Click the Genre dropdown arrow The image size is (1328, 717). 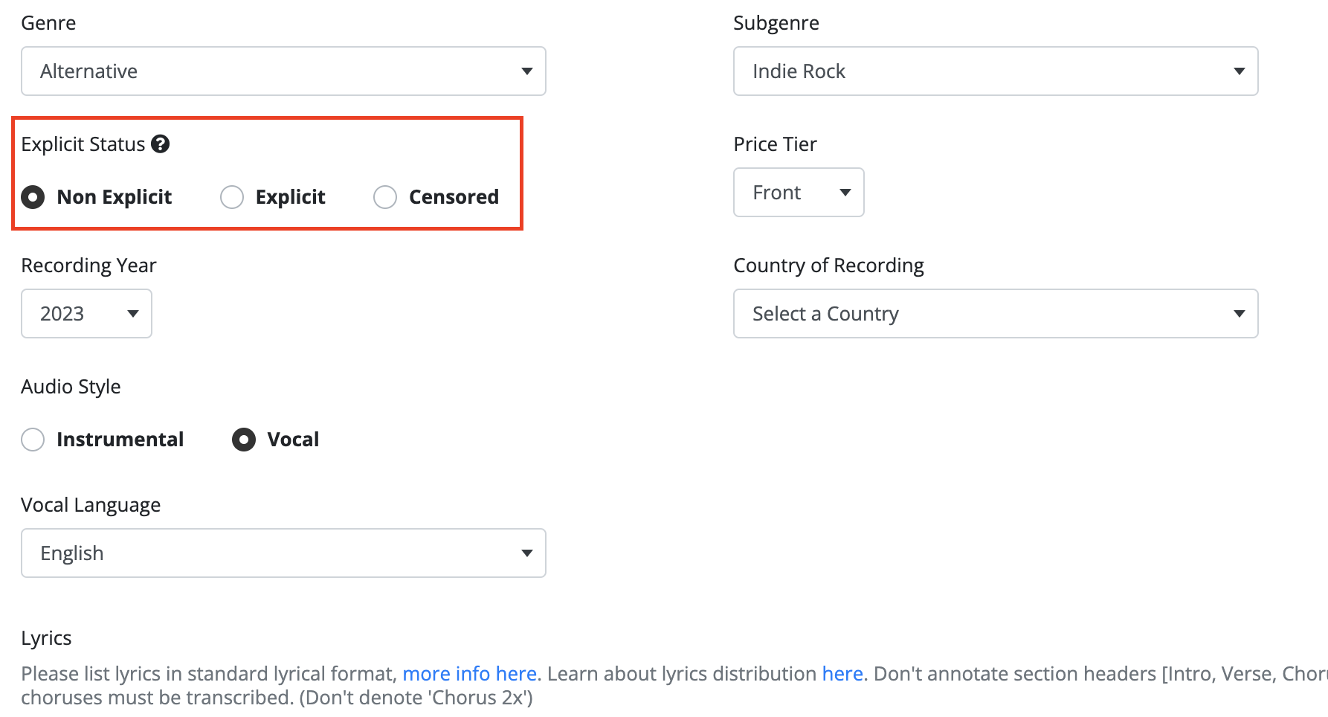[527, 71]
